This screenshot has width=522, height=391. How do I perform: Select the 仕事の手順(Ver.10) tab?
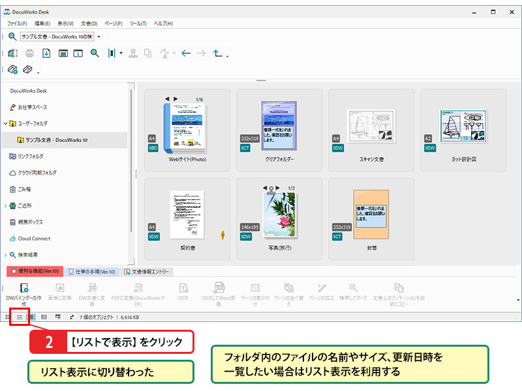click(x=92, y=272)
